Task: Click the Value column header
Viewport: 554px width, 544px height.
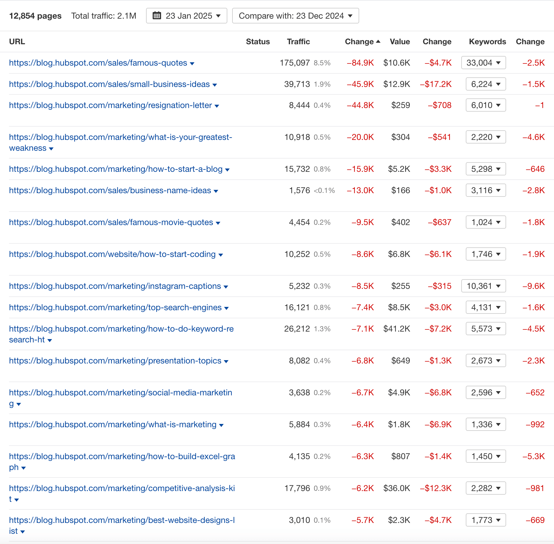Action: 400,42
